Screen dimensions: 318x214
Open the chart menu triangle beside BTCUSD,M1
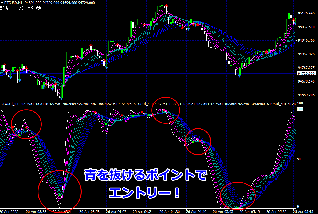[x=2, y=3]
